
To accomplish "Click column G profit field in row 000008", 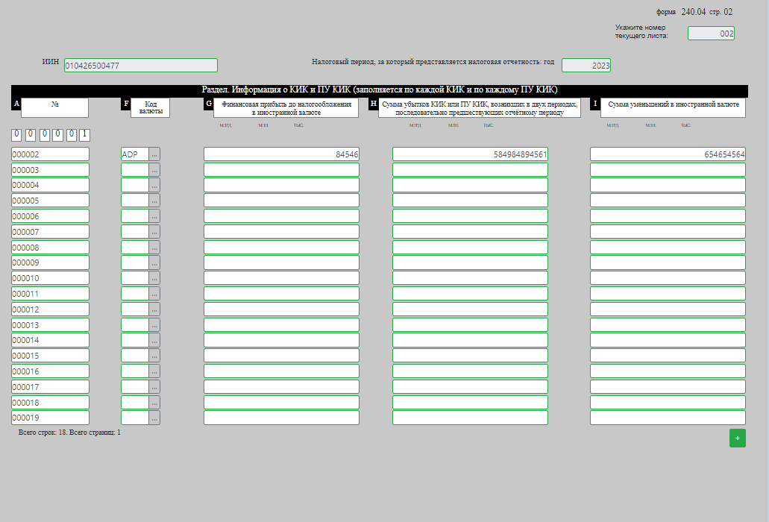I will pyautogui.click(x=281, y=248).
